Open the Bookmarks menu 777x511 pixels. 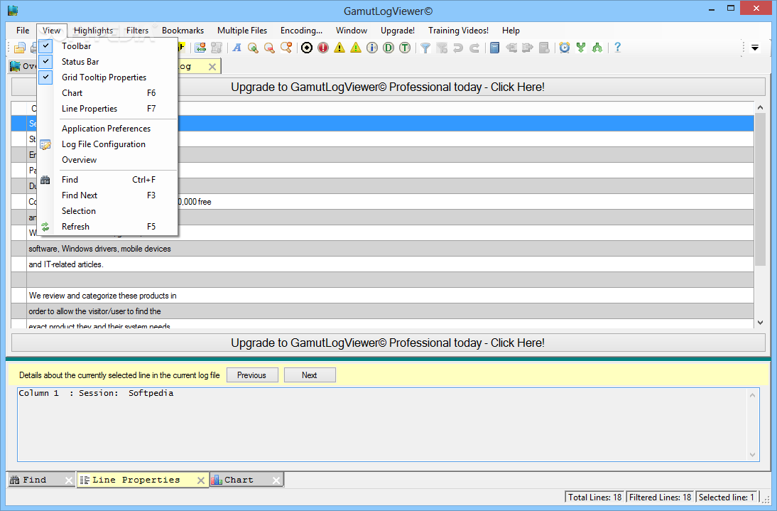[x=183, y=31]
